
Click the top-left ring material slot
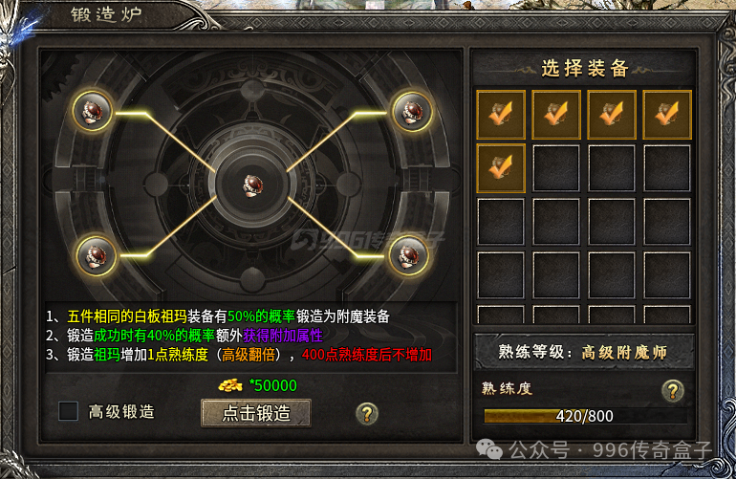tap(93, 112)
